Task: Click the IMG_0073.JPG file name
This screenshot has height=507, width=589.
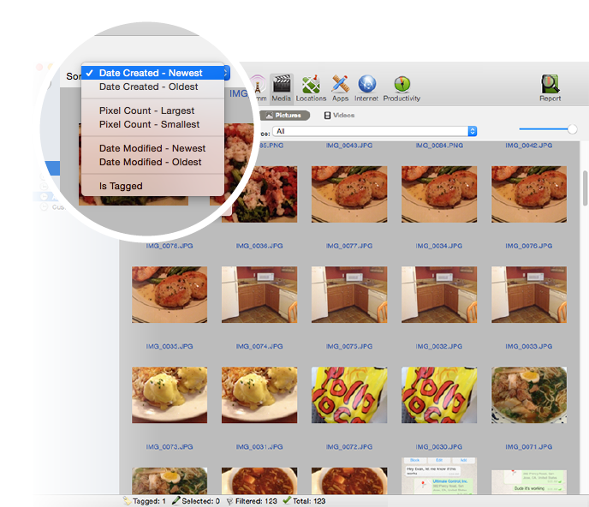Action: (x=170, y=447)
